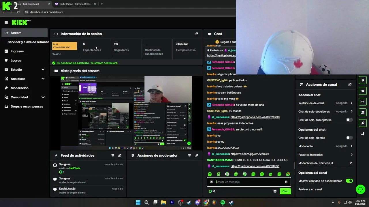Open the emoji picker in message box
Screen dimensions: 369x207
click(x=286, y=182)
